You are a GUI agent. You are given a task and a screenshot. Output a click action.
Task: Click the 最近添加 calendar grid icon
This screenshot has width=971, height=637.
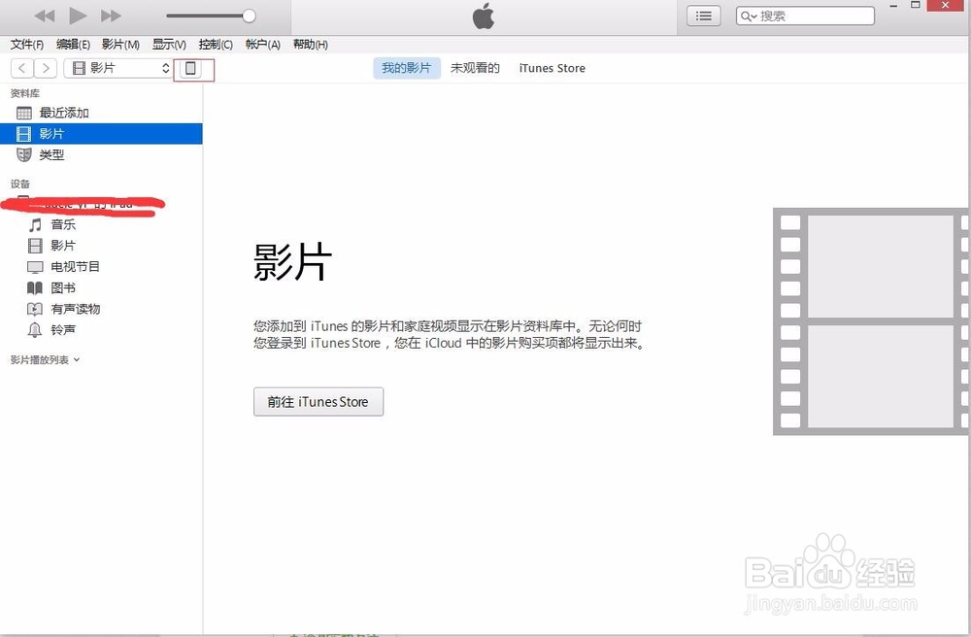pos(24,113)
